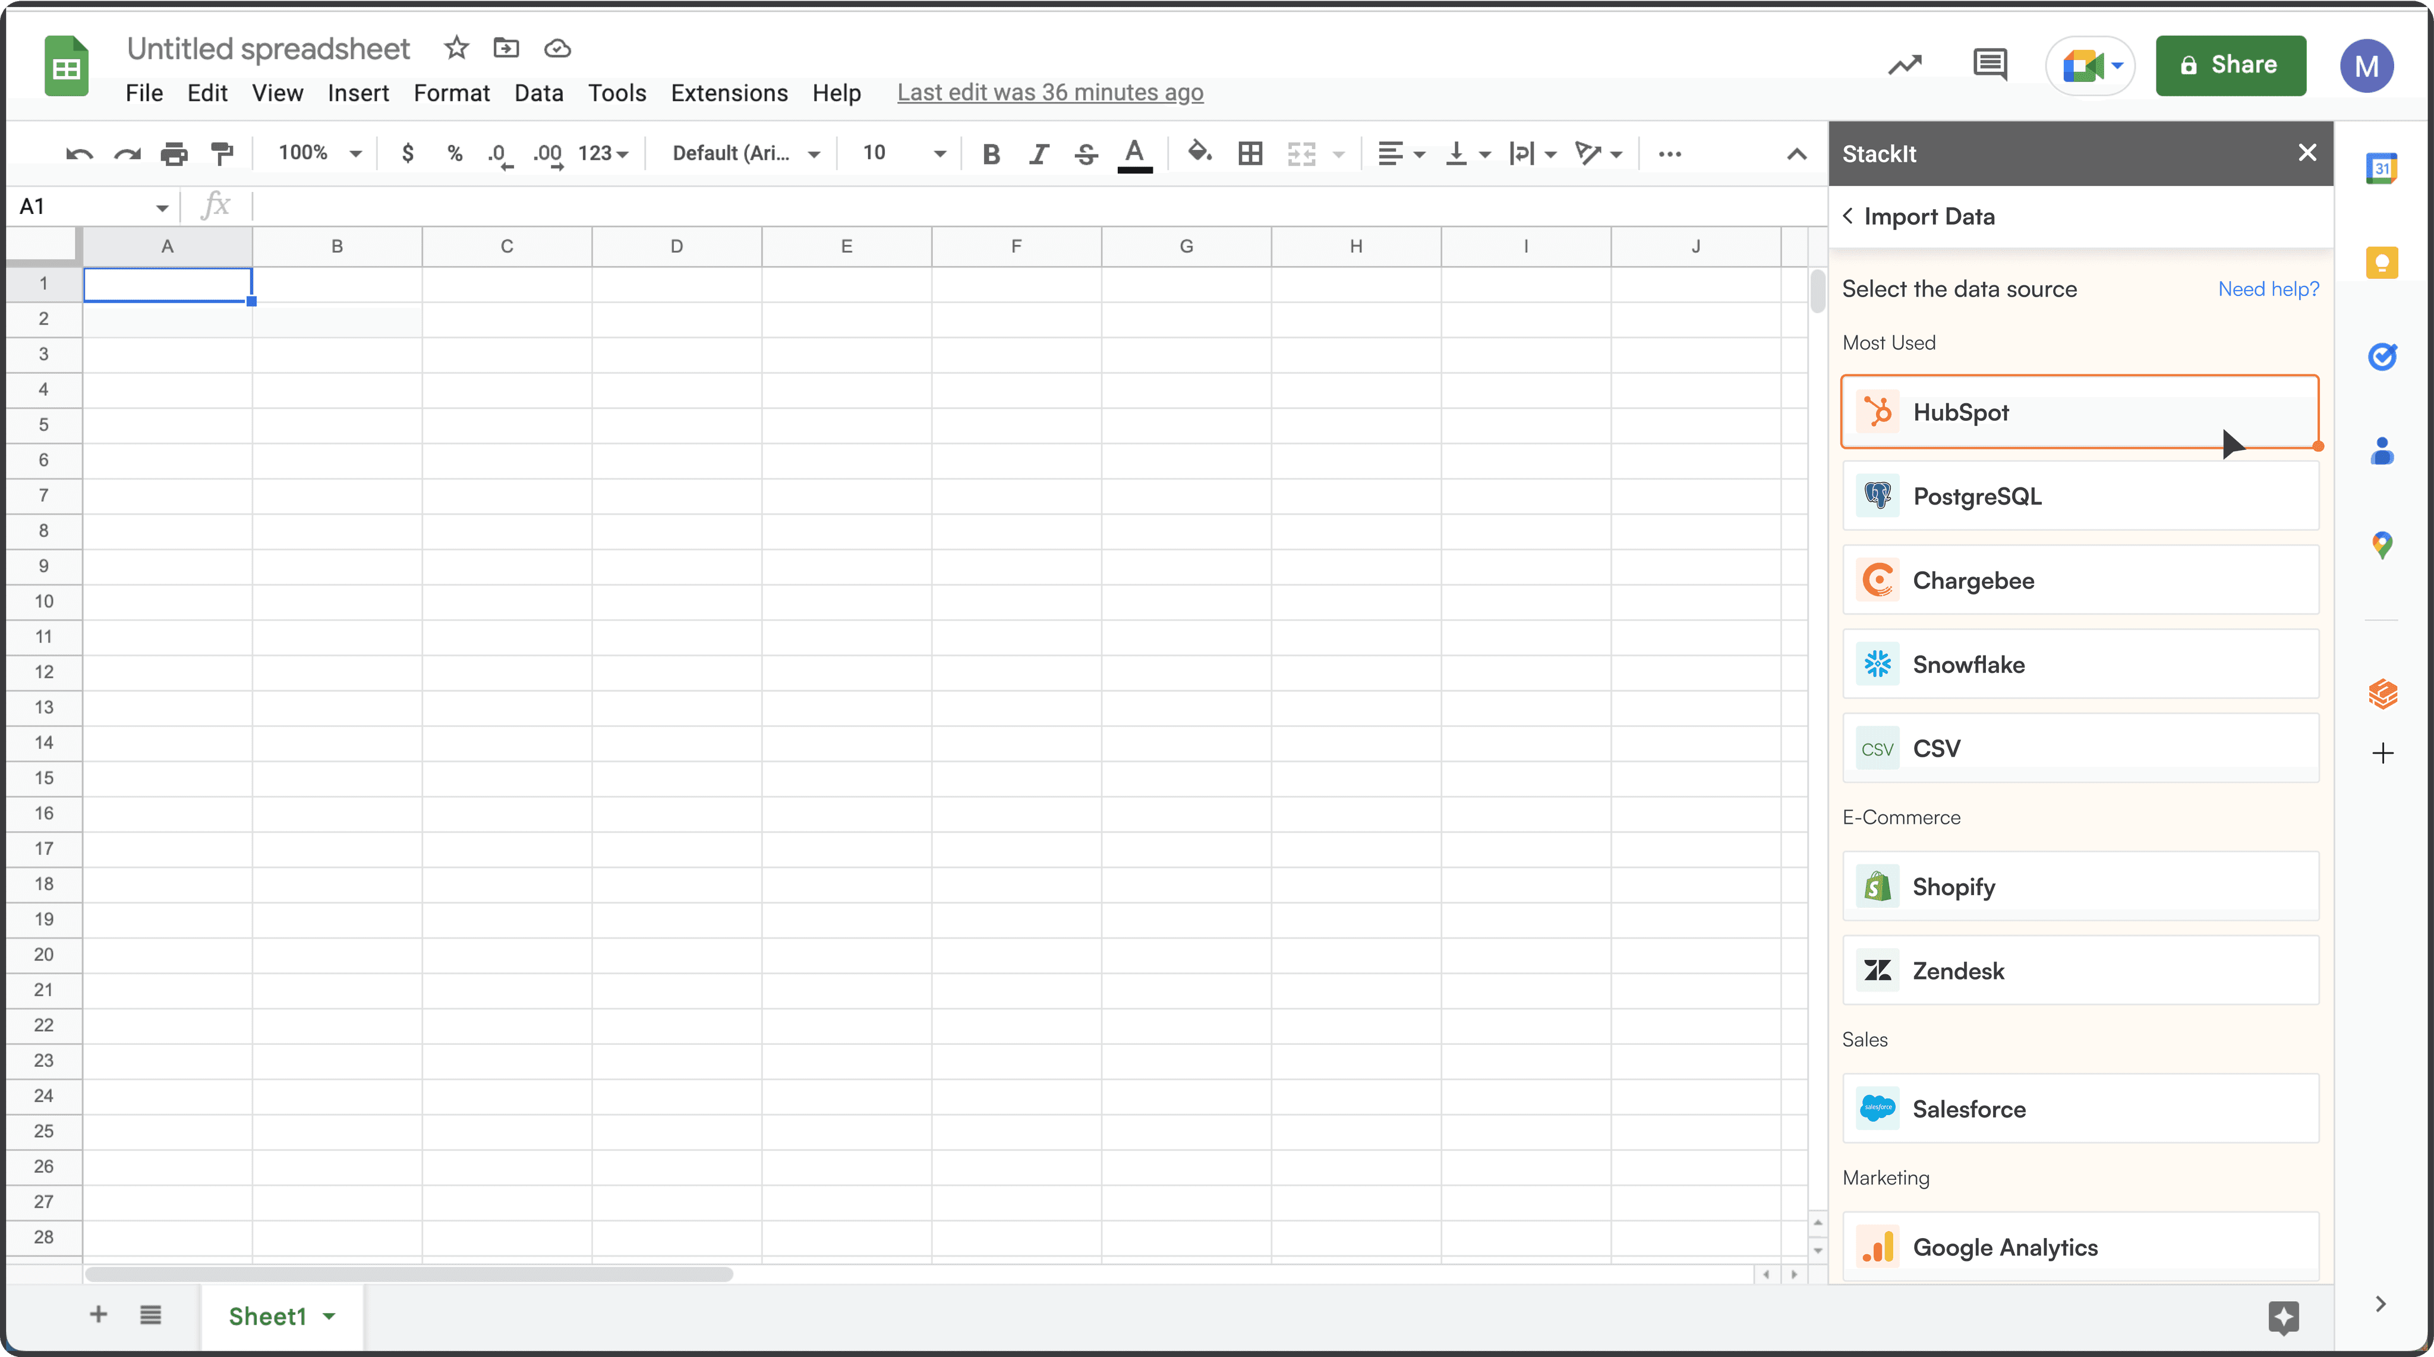Open the text color picker
This screenshot has height=1357, width=2434.
[1134, 153]
